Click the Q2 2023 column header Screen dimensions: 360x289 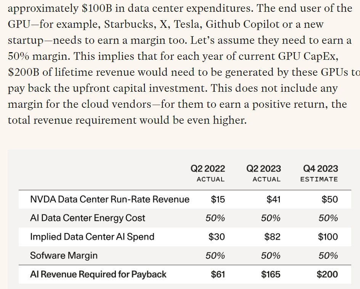click(264, 173)
